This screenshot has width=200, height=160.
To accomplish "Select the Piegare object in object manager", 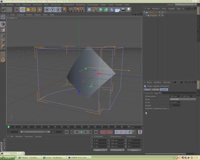I will pos(153,15).
